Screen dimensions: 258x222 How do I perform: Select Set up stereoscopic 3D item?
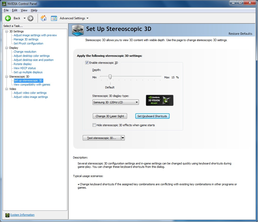click(28, 81)
